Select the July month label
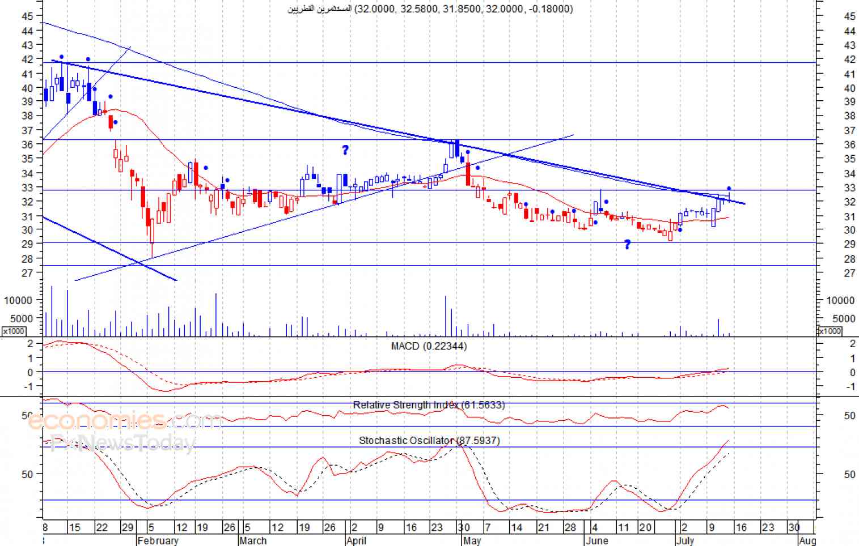 (685, 540)
